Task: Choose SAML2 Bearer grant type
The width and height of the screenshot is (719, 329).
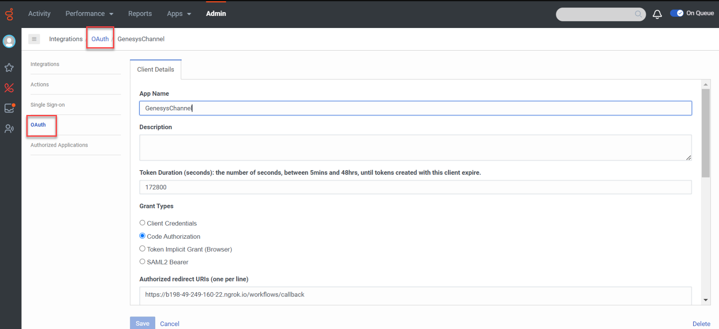Action: pos(142,262)
